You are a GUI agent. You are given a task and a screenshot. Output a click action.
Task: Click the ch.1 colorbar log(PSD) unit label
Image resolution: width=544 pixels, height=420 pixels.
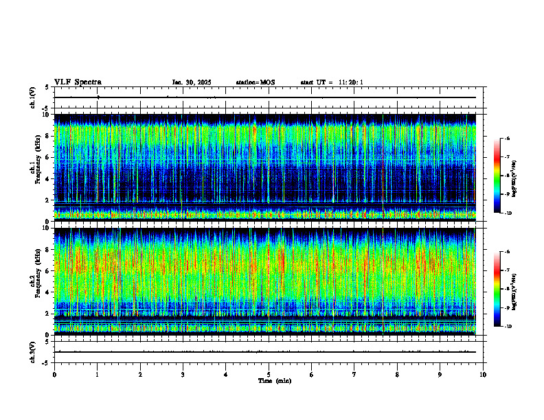(514, 178)
